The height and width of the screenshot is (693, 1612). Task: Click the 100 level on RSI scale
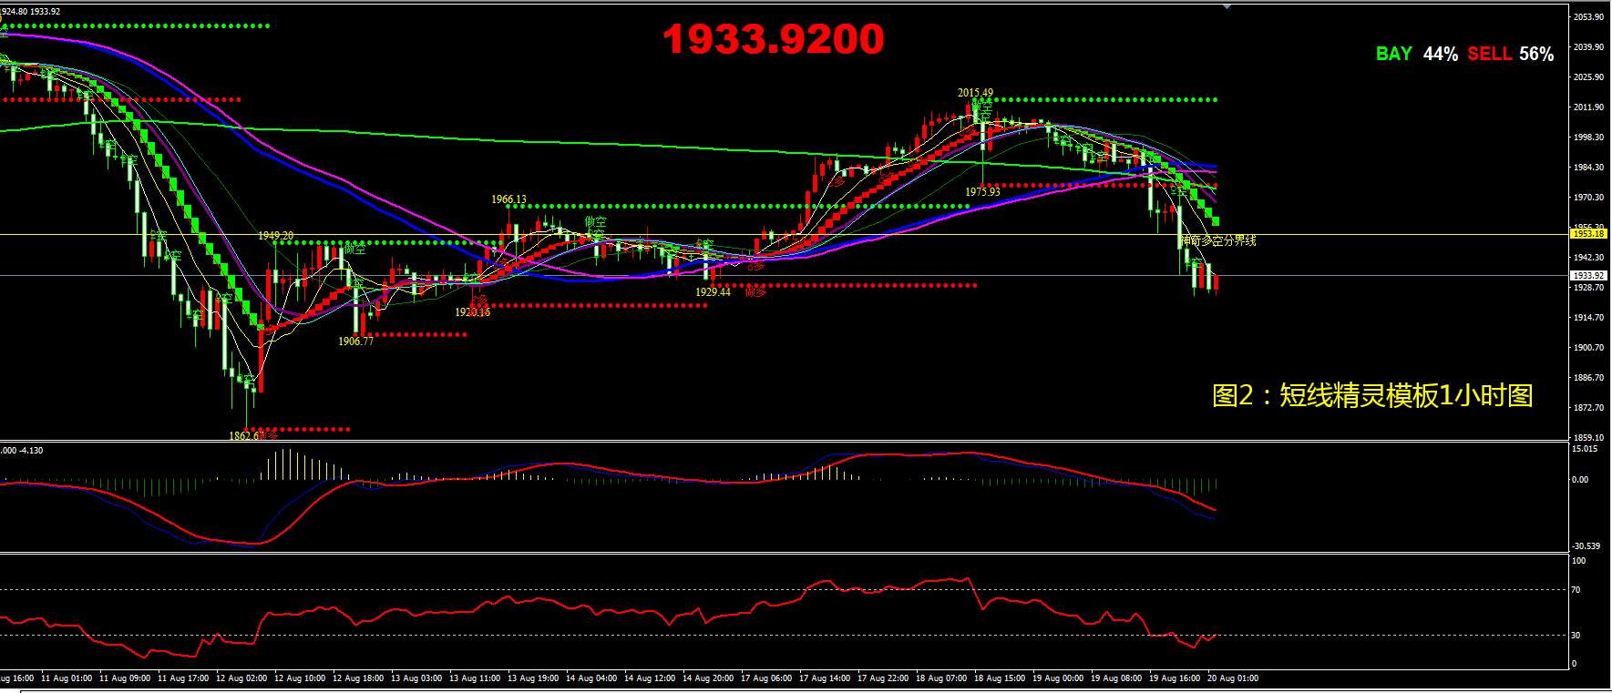pyautogui.click(x=1579, y=561)
